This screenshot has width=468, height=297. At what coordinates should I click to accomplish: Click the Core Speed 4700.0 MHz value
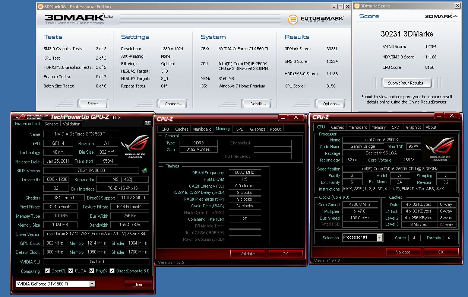click(360, 205)
